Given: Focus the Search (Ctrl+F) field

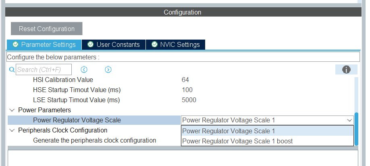Looking at the screenshot, I should (44, 69).
